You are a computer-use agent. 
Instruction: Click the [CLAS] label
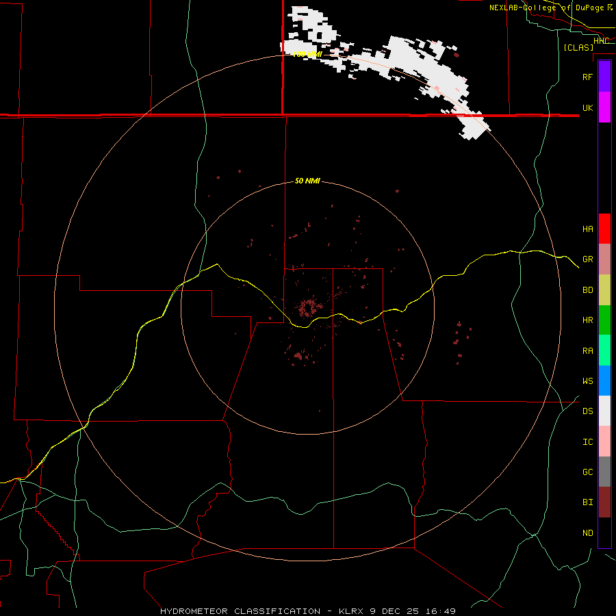[x=578, y=47]
